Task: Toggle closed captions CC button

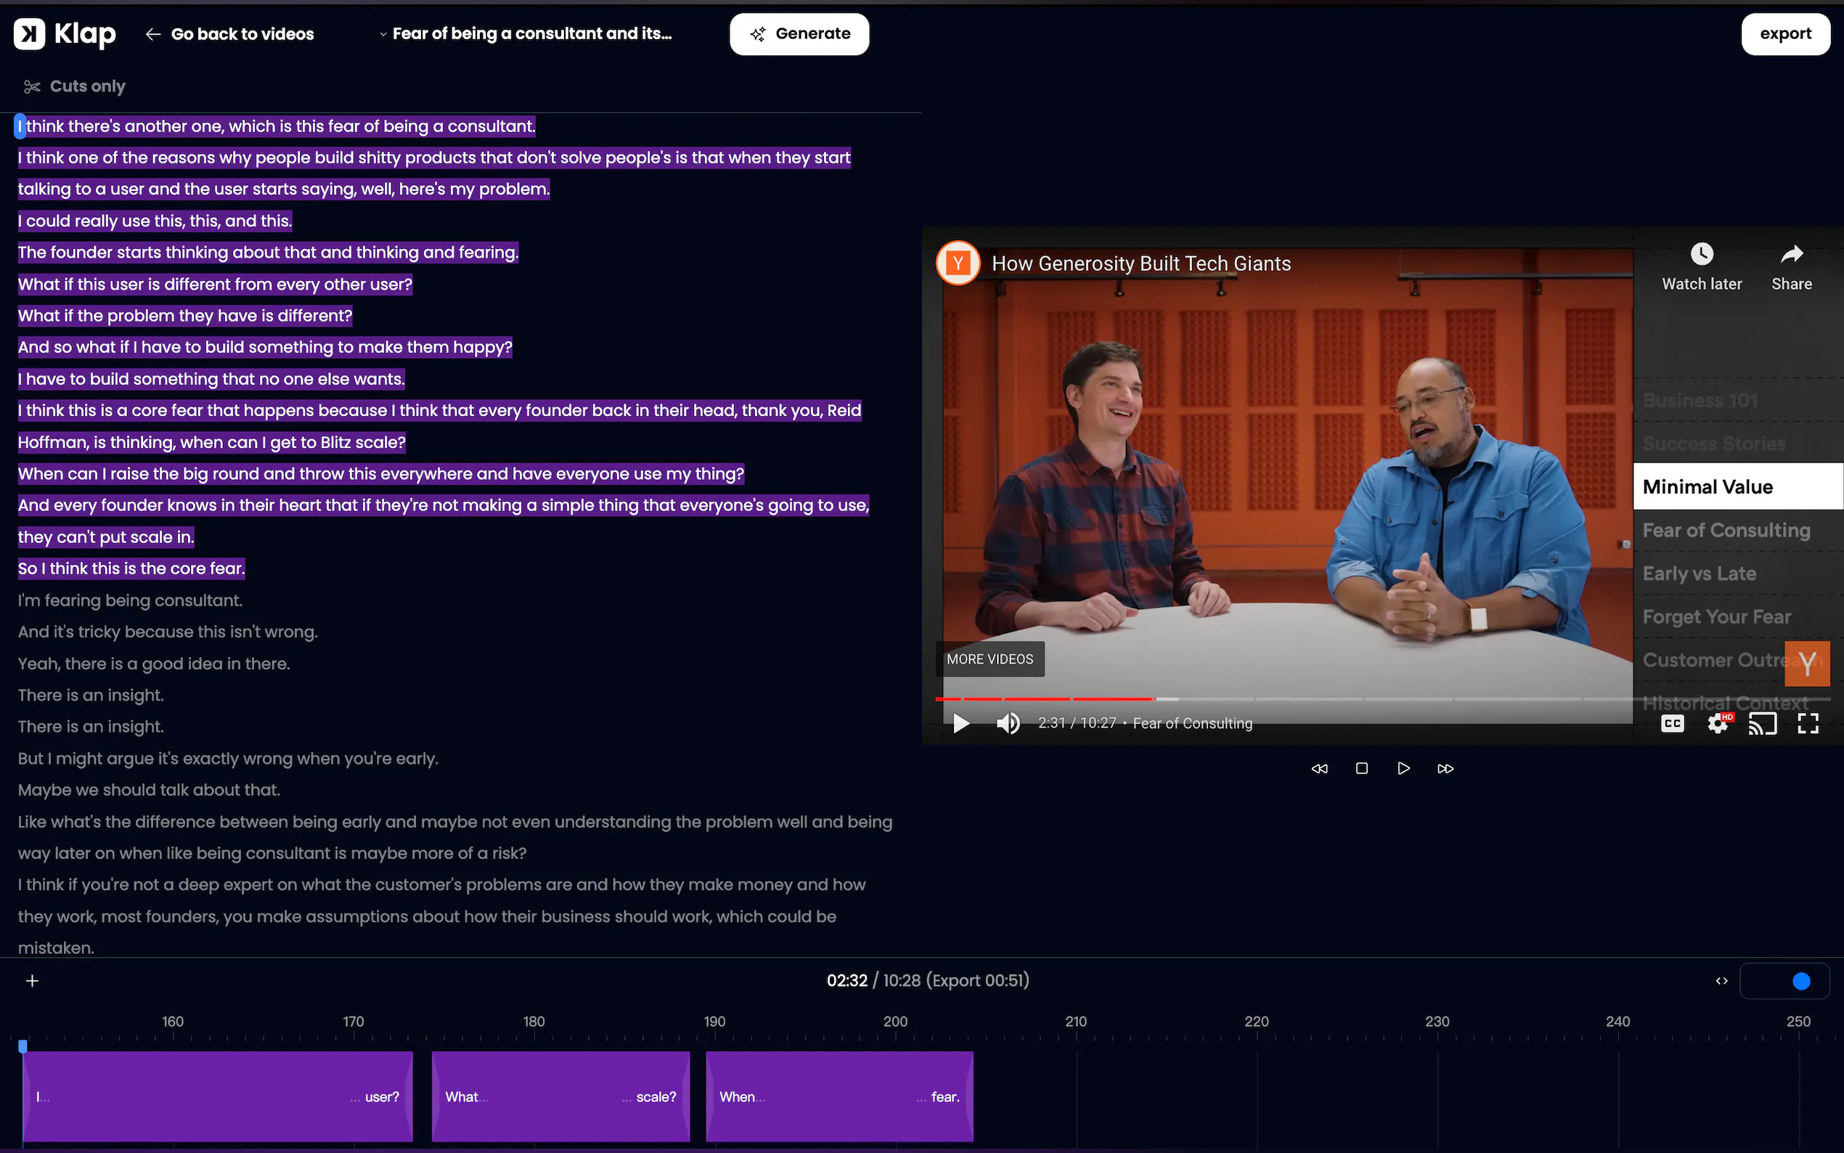Action: (x=1673, y=723)
